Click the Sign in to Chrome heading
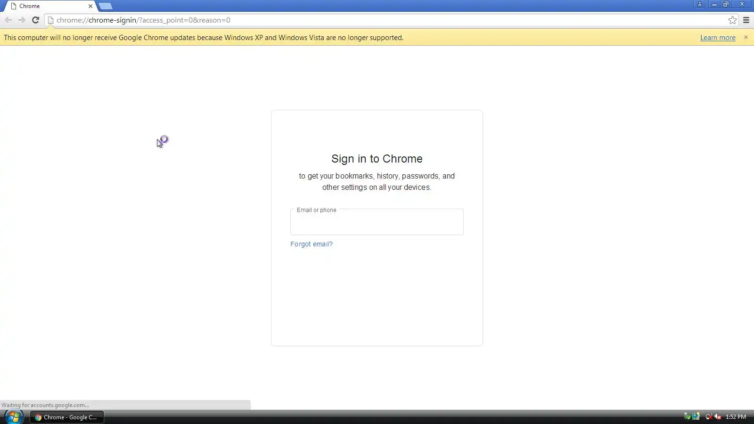754x424 pixels. coord(377,159)
